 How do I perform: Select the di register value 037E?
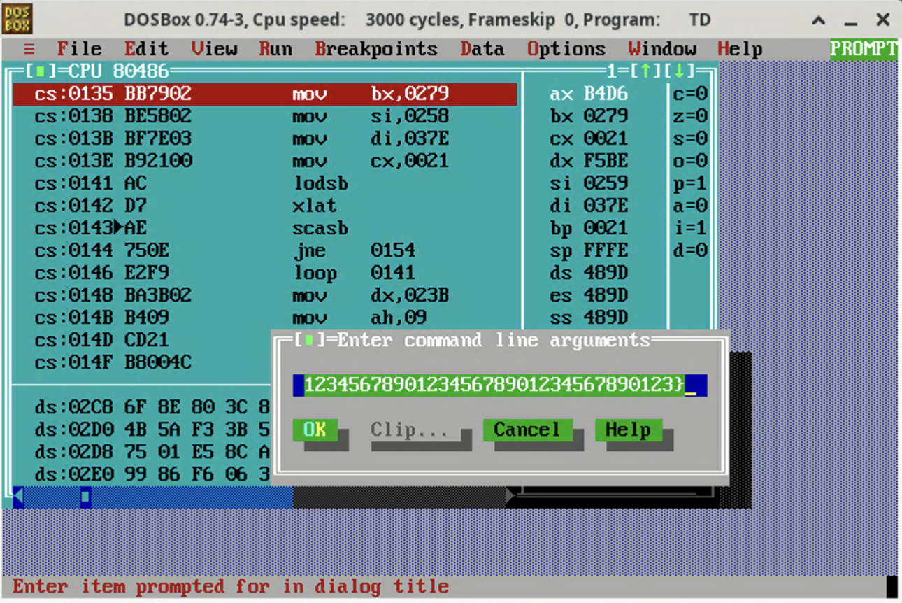(x=606, y=206)
